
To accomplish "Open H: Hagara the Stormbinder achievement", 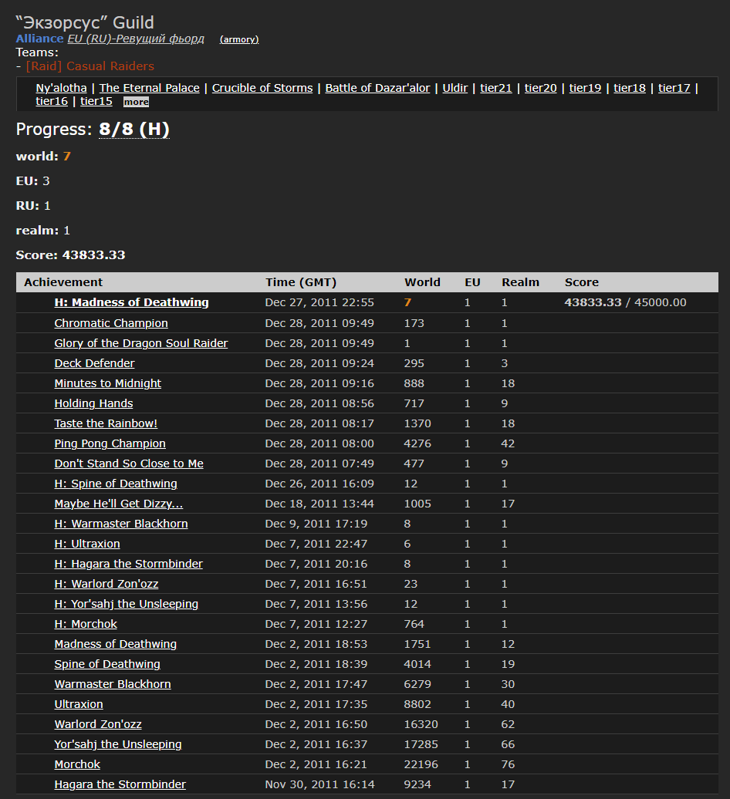I will coord(128,564).
